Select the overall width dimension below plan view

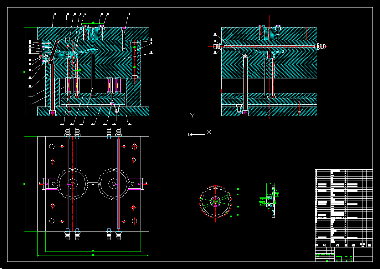[93, 255]
